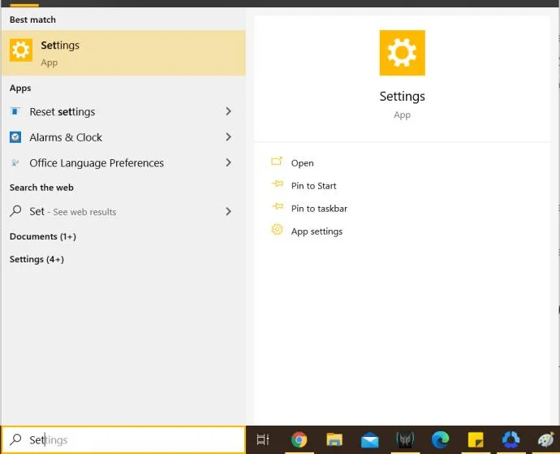Open the Settings app best match
560x454 pixels.
click(x=123, y=53)
